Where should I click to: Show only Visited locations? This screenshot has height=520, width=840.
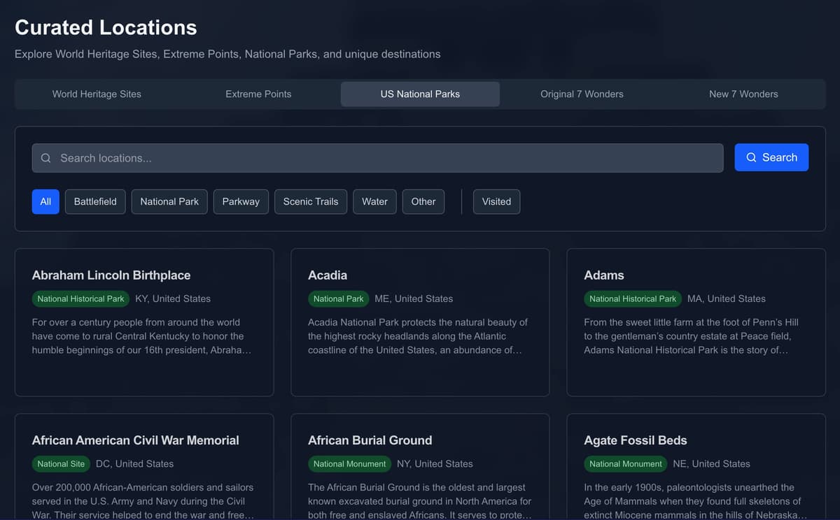click(x=496, y=201)
